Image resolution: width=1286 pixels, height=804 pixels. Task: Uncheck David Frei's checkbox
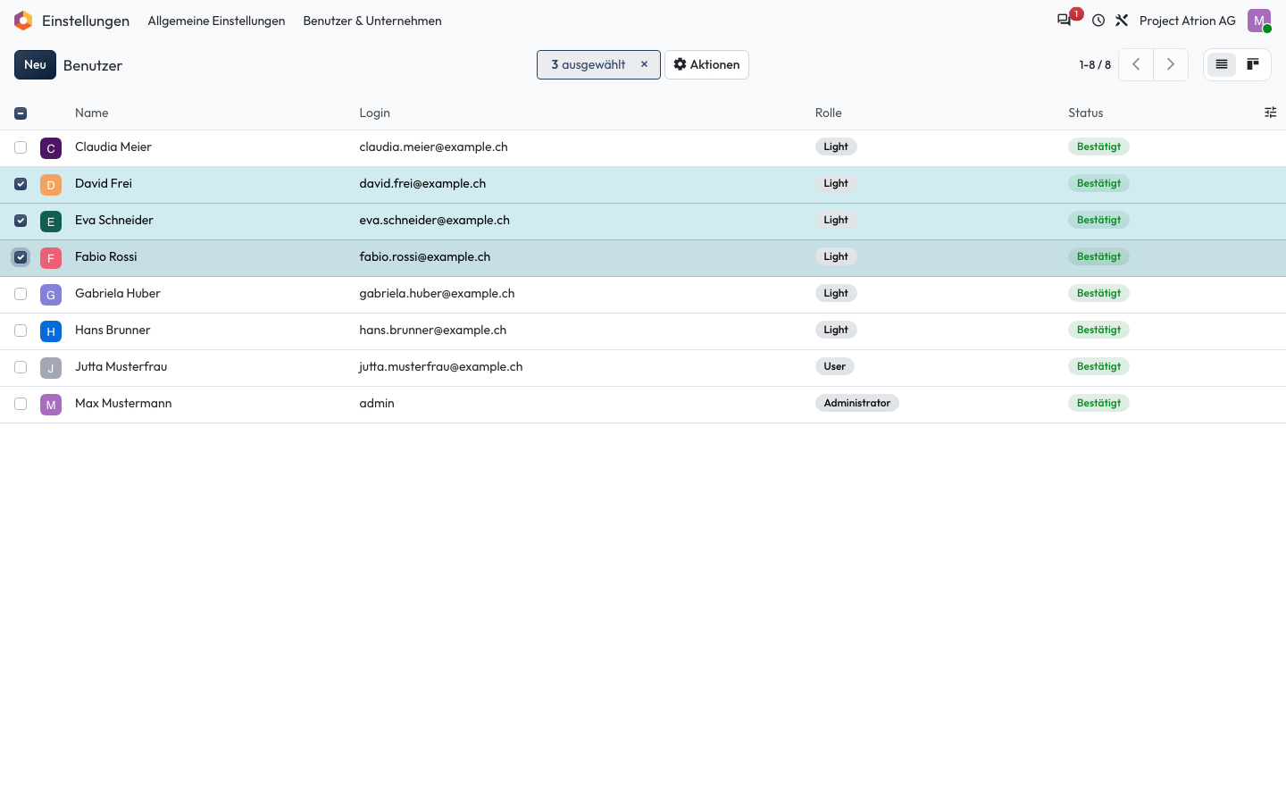[x=21, y=184]
